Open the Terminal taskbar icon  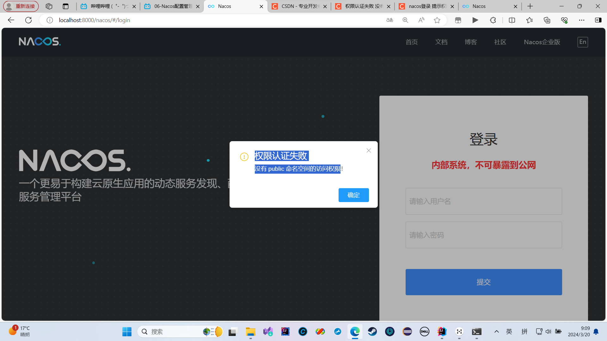coord(476,332)
